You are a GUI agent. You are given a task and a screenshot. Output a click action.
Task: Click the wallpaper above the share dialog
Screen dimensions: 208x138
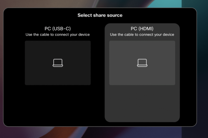(x=100, y=3)
